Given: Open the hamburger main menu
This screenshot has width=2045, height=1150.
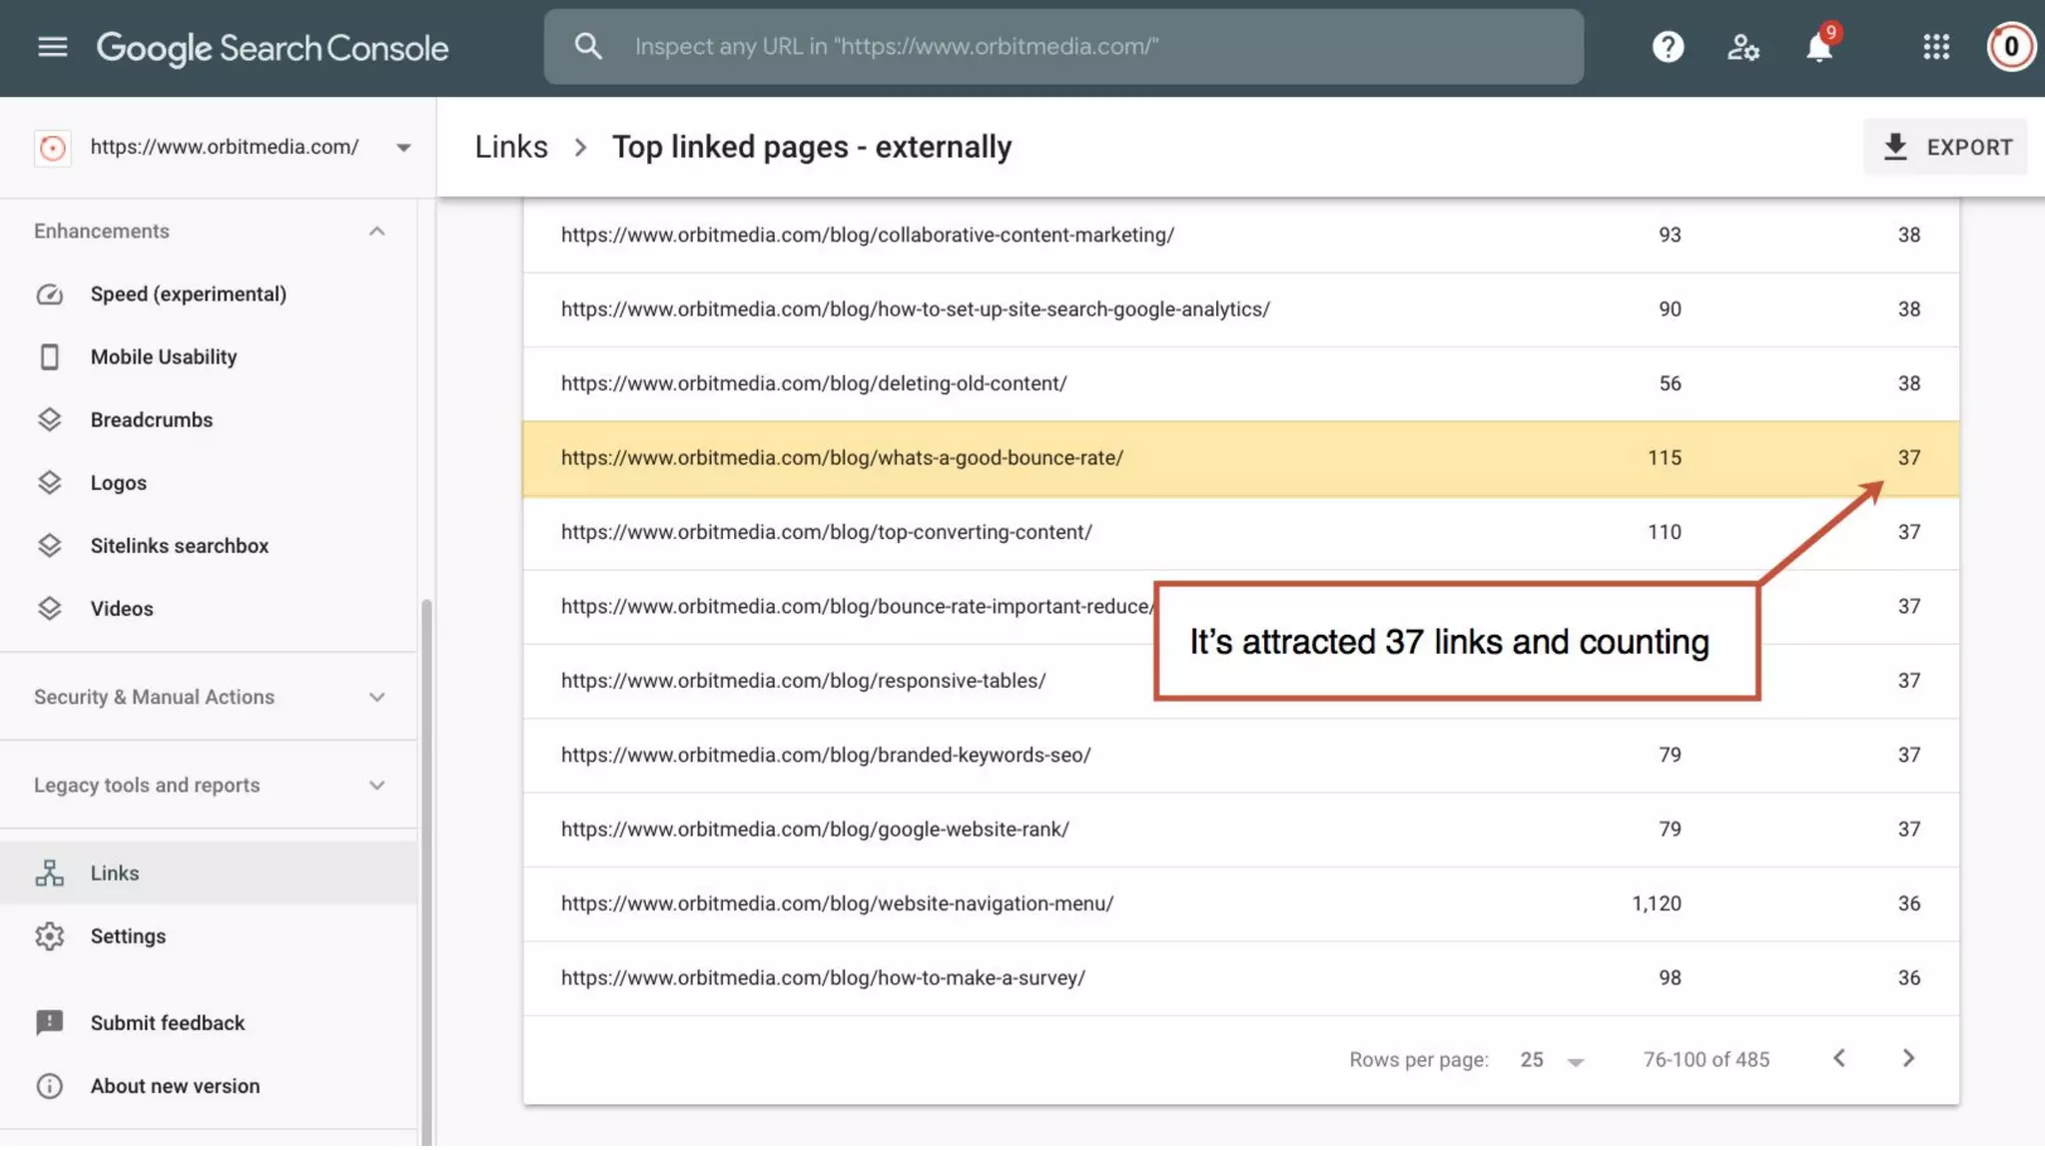Looking at the screenshot, I should (x=52, y=47).
